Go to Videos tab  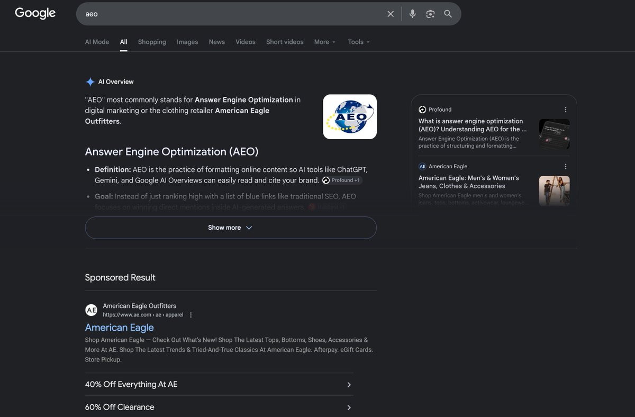246,42
